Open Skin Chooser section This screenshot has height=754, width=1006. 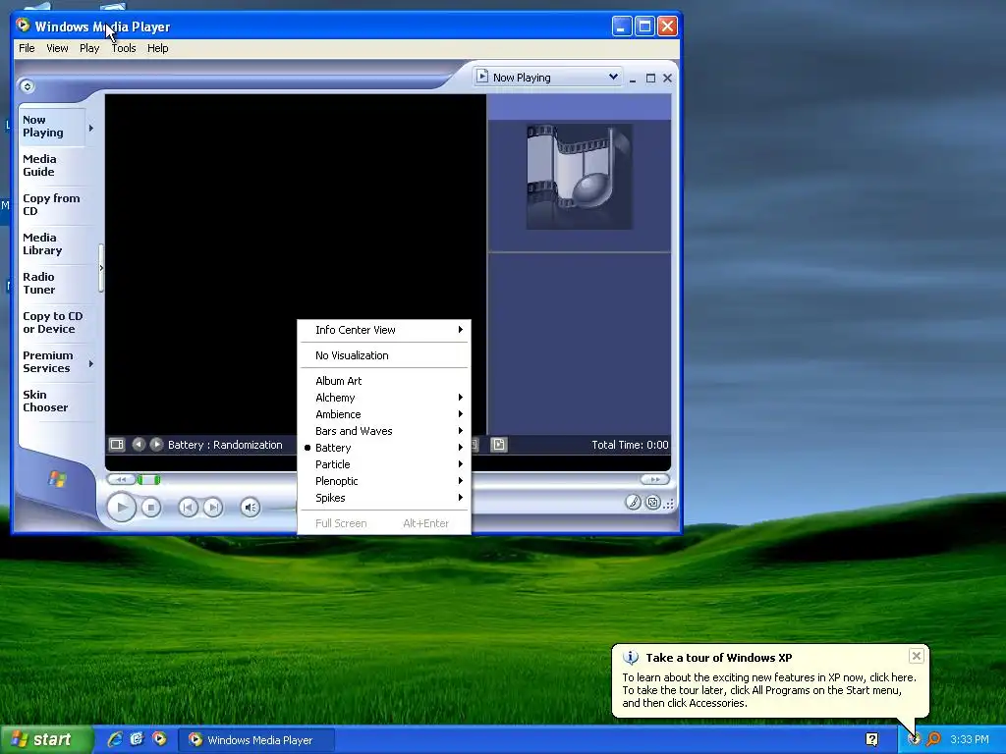[x=45, y=401]
